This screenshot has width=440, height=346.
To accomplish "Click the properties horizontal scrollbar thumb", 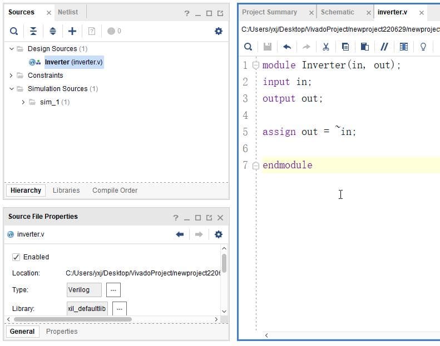I will click(73, 319).
